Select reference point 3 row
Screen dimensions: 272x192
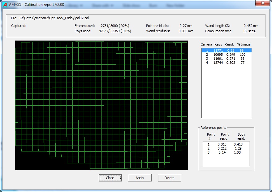(x=226, y=152)
